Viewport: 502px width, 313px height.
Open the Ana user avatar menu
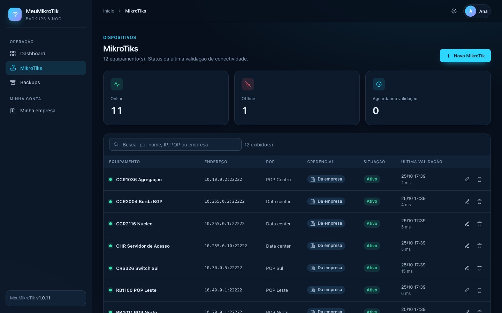[477, 11]
